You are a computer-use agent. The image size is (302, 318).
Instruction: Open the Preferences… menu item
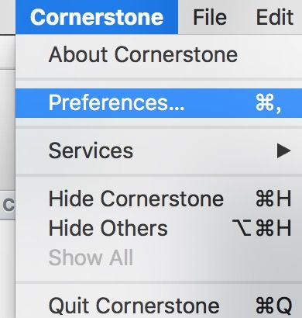coord(159,103)
